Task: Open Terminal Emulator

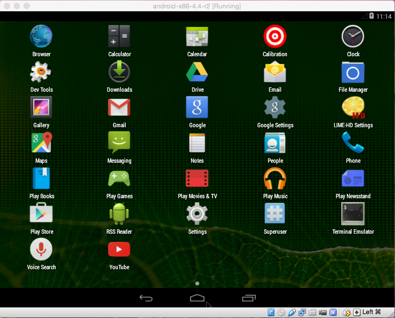Action: tap(353, 214)
